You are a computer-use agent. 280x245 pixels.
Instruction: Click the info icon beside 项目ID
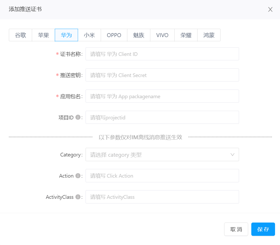[78, 118]
